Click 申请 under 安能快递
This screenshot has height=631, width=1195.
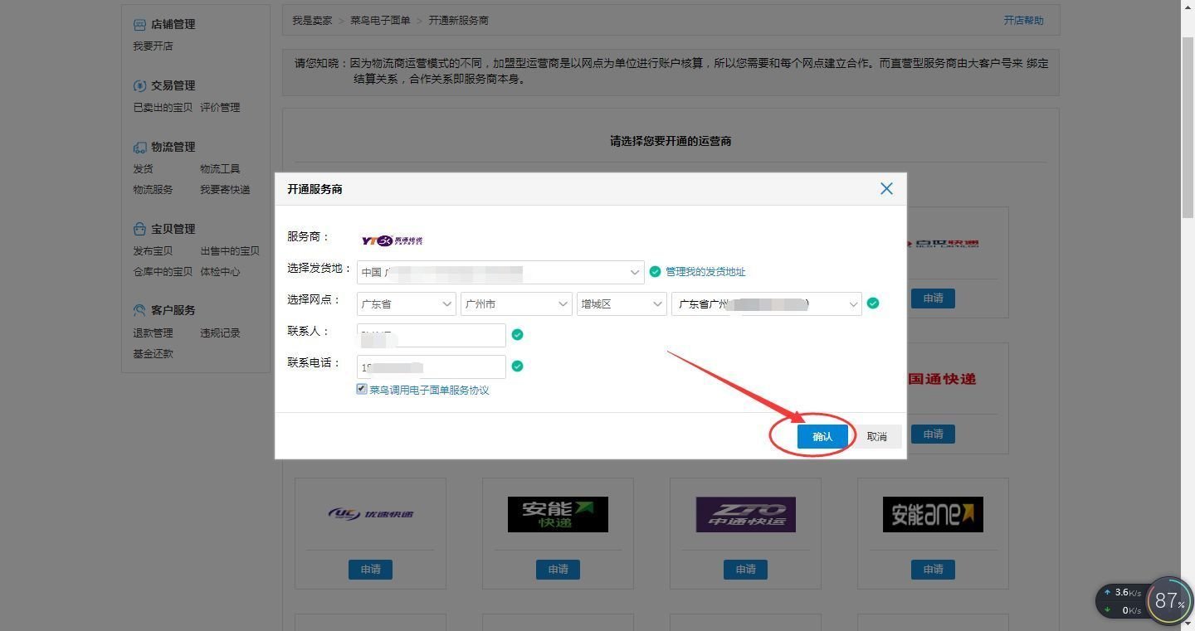click(x=558, y=570)
